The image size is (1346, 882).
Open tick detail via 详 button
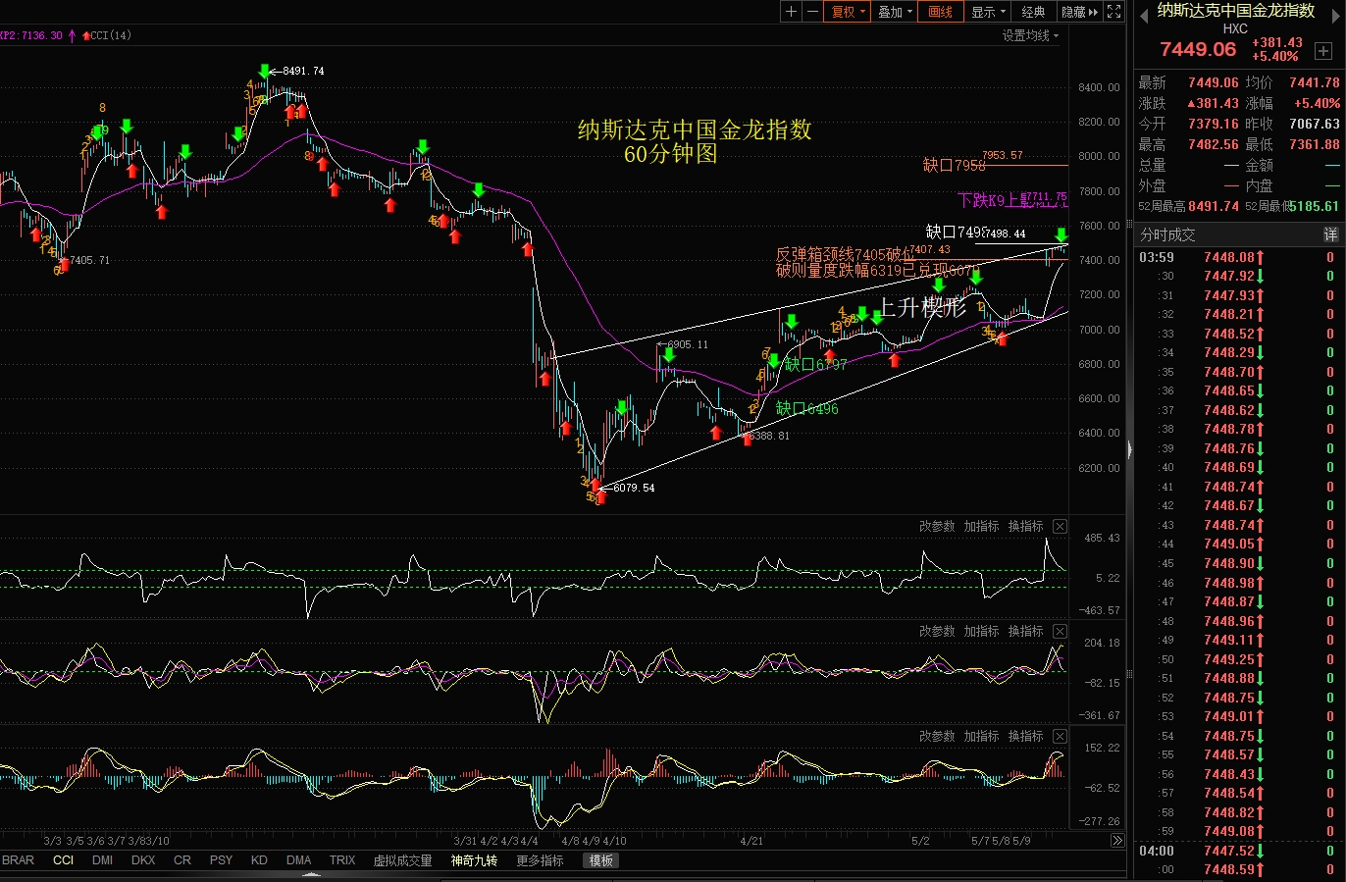click(x=1331, y=234)
